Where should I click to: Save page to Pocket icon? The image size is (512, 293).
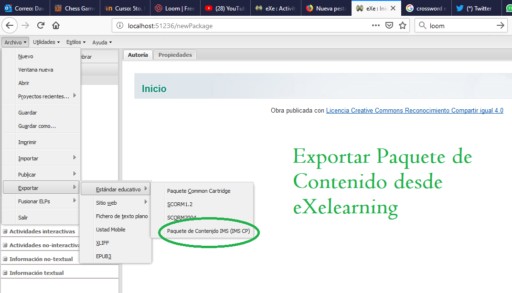389,25
